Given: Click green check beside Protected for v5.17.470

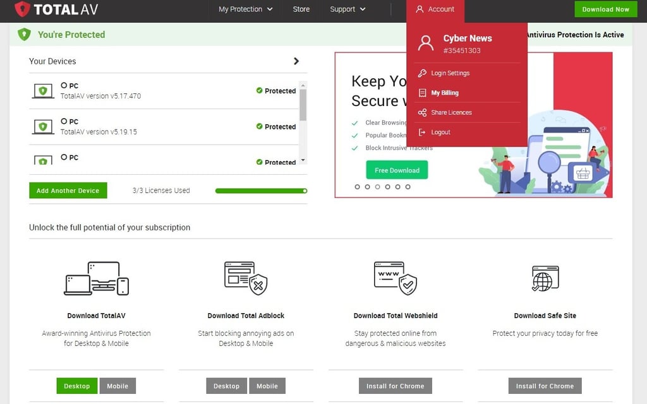Looking at the screenshot, I should click(x=259, y=90).
